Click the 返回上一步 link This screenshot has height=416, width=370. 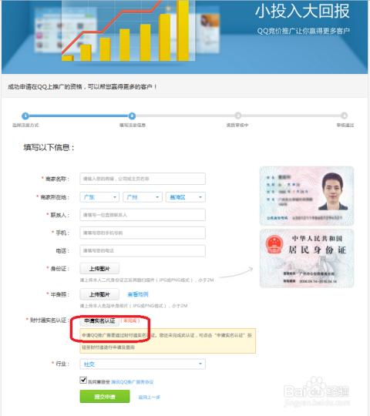pyautogui.click(x=150, y=398)
